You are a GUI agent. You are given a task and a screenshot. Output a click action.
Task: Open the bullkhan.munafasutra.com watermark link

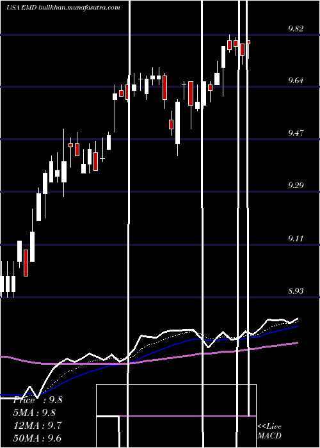click(79, 8)
